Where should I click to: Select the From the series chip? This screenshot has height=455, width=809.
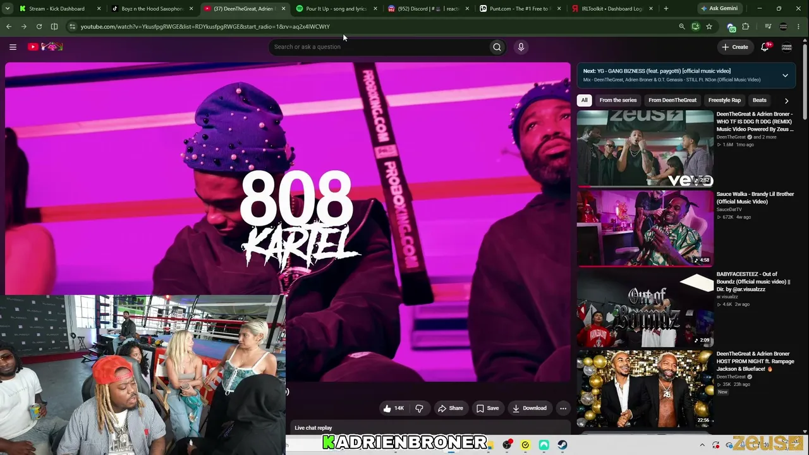pos(618,100)
